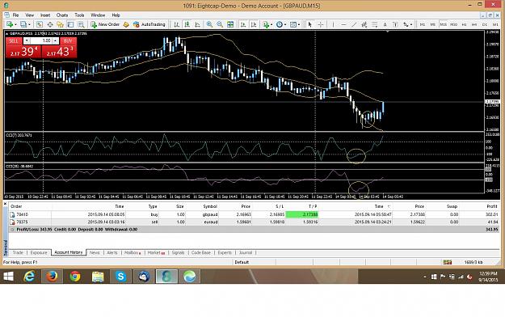Open Skype from the taskbar
Viewport: 505px width, 317px height.
click(x=120, y=277)
